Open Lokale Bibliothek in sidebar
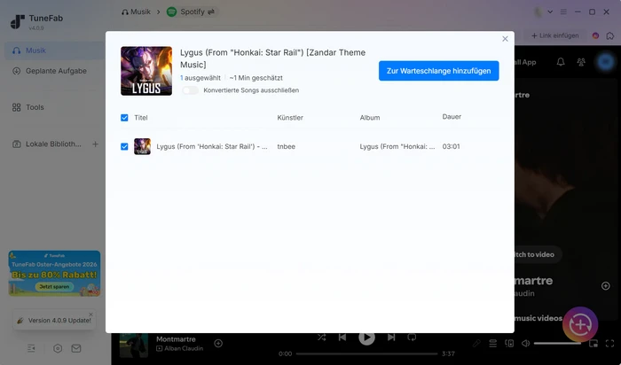Viewport: 621px width, 365px height. [x=47, y=144]
